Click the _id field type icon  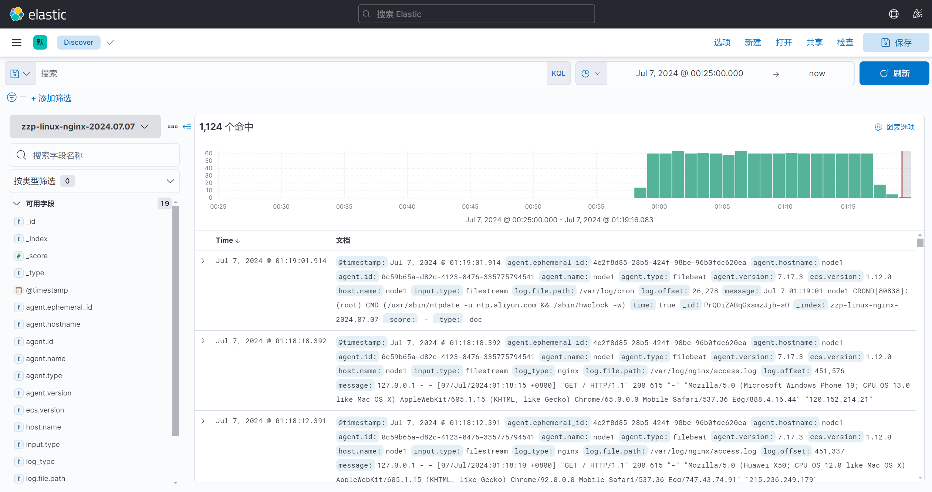(18, 221)
